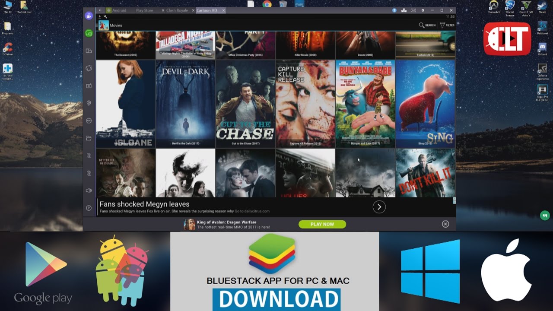Open the folder sidebar icon in BlueStacks
Image resolution: width=553 pixels, height=311 pixels.
89,138
